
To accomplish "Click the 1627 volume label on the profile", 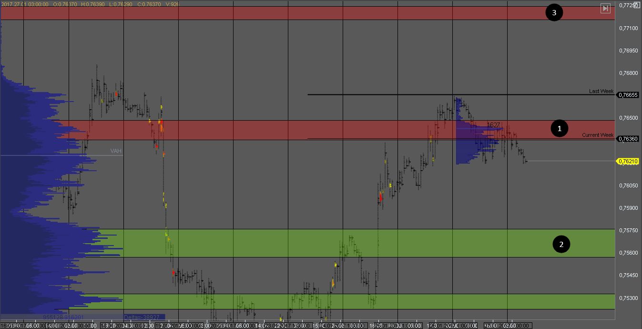I will pyautogui.click(x=493, y=125).
